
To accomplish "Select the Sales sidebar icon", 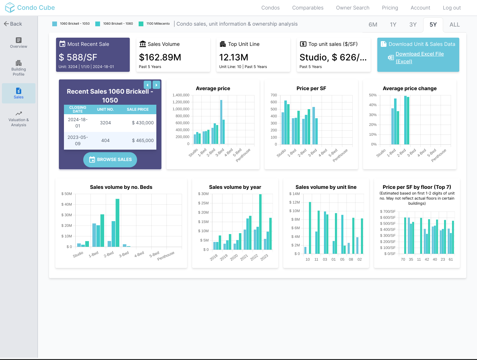I will coord(19,91).
